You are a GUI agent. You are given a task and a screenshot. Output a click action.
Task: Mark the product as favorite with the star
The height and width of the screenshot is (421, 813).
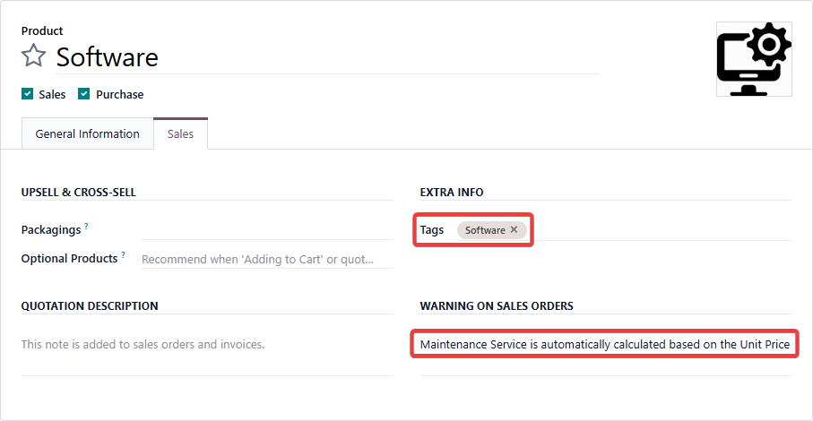(33, 56)
